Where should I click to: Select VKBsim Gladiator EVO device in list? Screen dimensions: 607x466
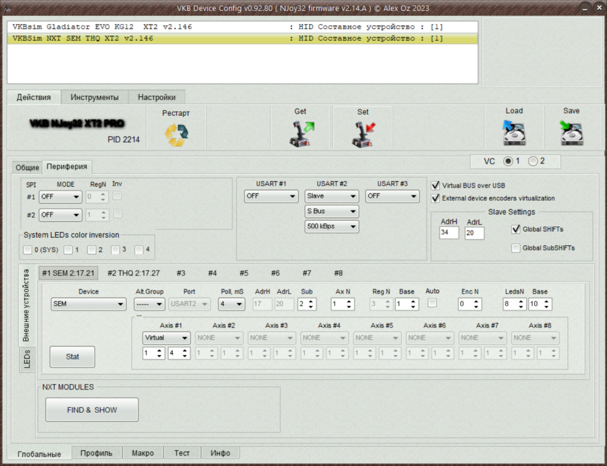tap(152, 27)
